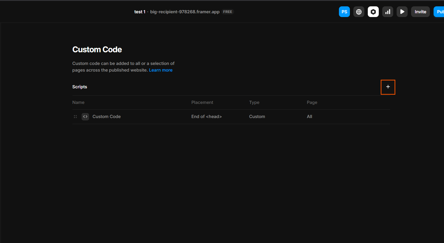Preview the site with the play icon
Image resolution: width=444 pixels, height=243 pixels.
(402, 12)
